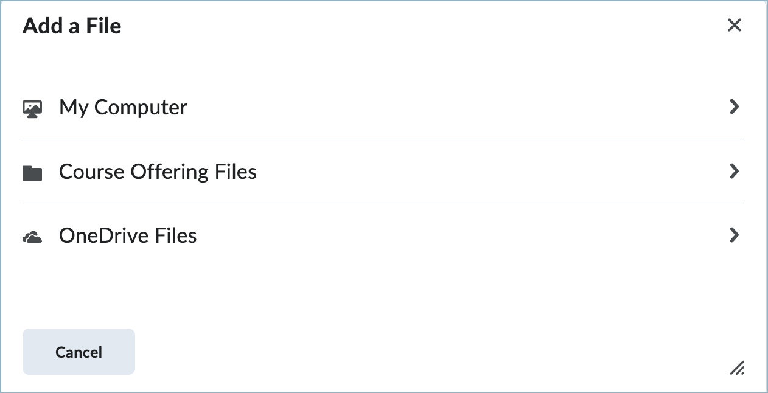768x393 pixels.
Task: Pick OneDrive Files from the source list
Action: (127, 235)
